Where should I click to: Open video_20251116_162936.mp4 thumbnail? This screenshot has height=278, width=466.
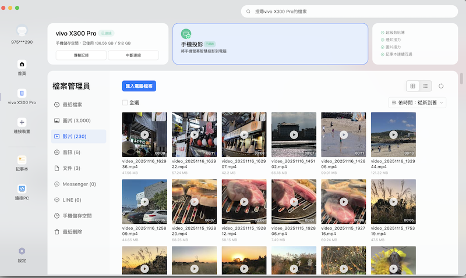pos(144,135)
